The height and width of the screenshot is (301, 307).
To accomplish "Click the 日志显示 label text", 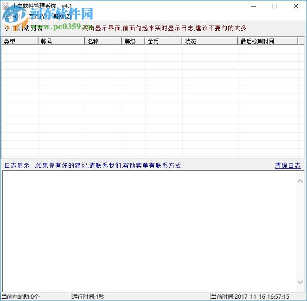I will tap(17, 165).
